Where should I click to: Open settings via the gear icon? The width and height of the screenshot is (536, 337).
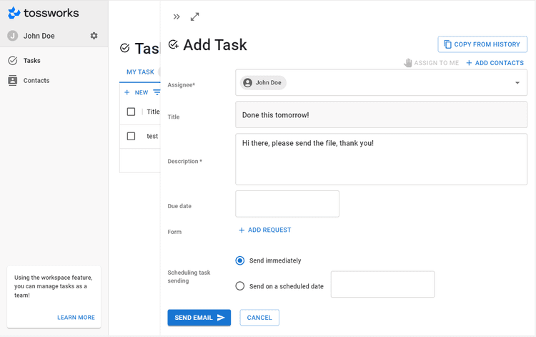pos(94,36)
